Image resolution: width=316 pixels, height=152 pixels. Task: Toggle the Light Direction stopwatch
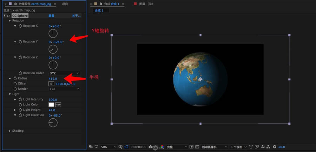tap(20, 115)
